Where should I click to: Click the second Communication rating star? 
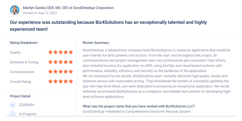[x=56, y=72]
